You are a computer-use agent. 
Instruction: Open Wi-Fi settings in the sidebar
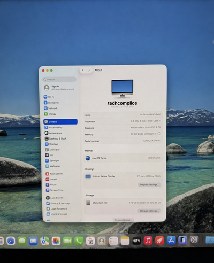(x=60, y=97)
